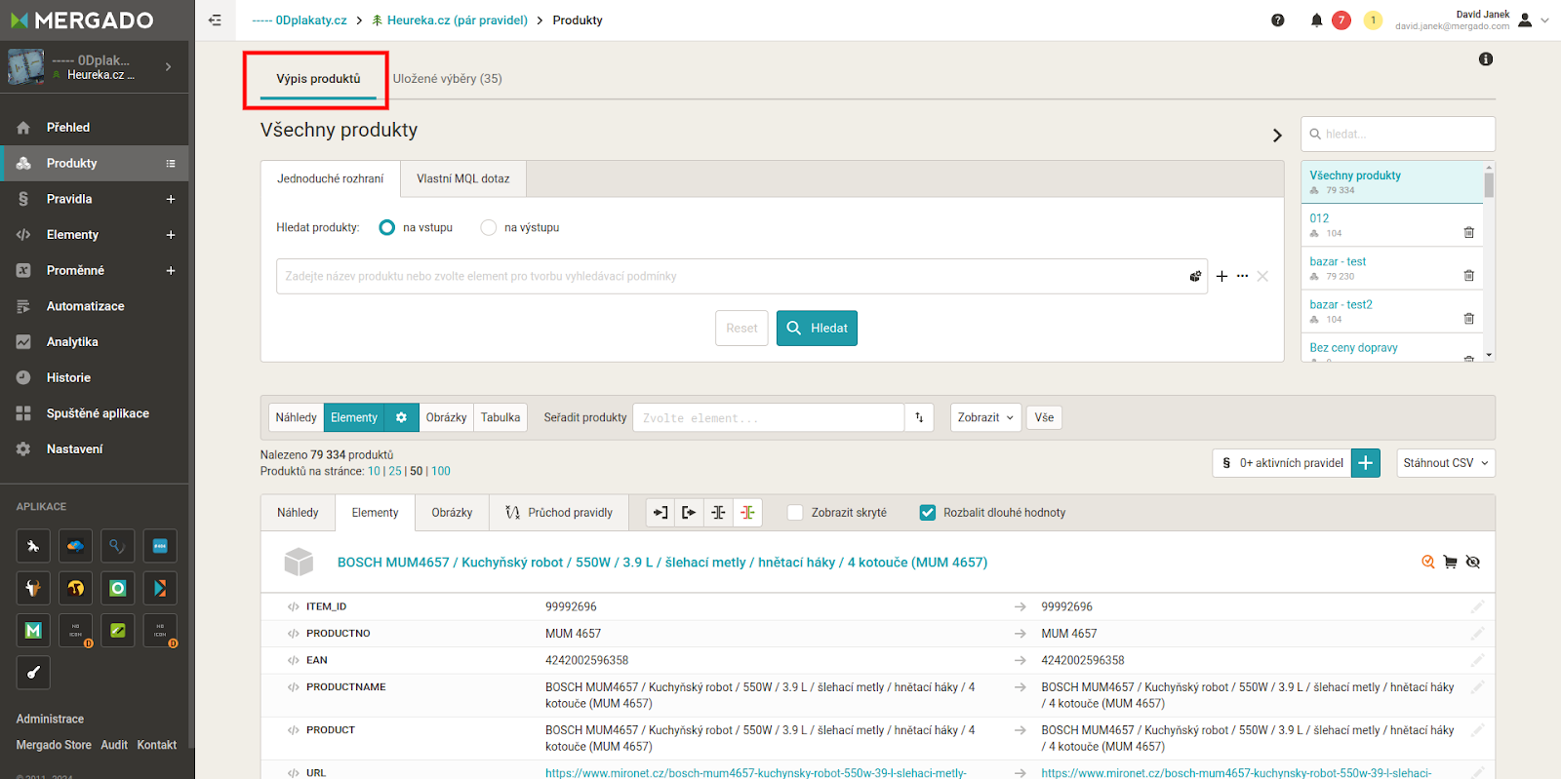Select the Jednoduché rozhraní tab
This screenshot has height=779, width=1561.
coord(331,179)
